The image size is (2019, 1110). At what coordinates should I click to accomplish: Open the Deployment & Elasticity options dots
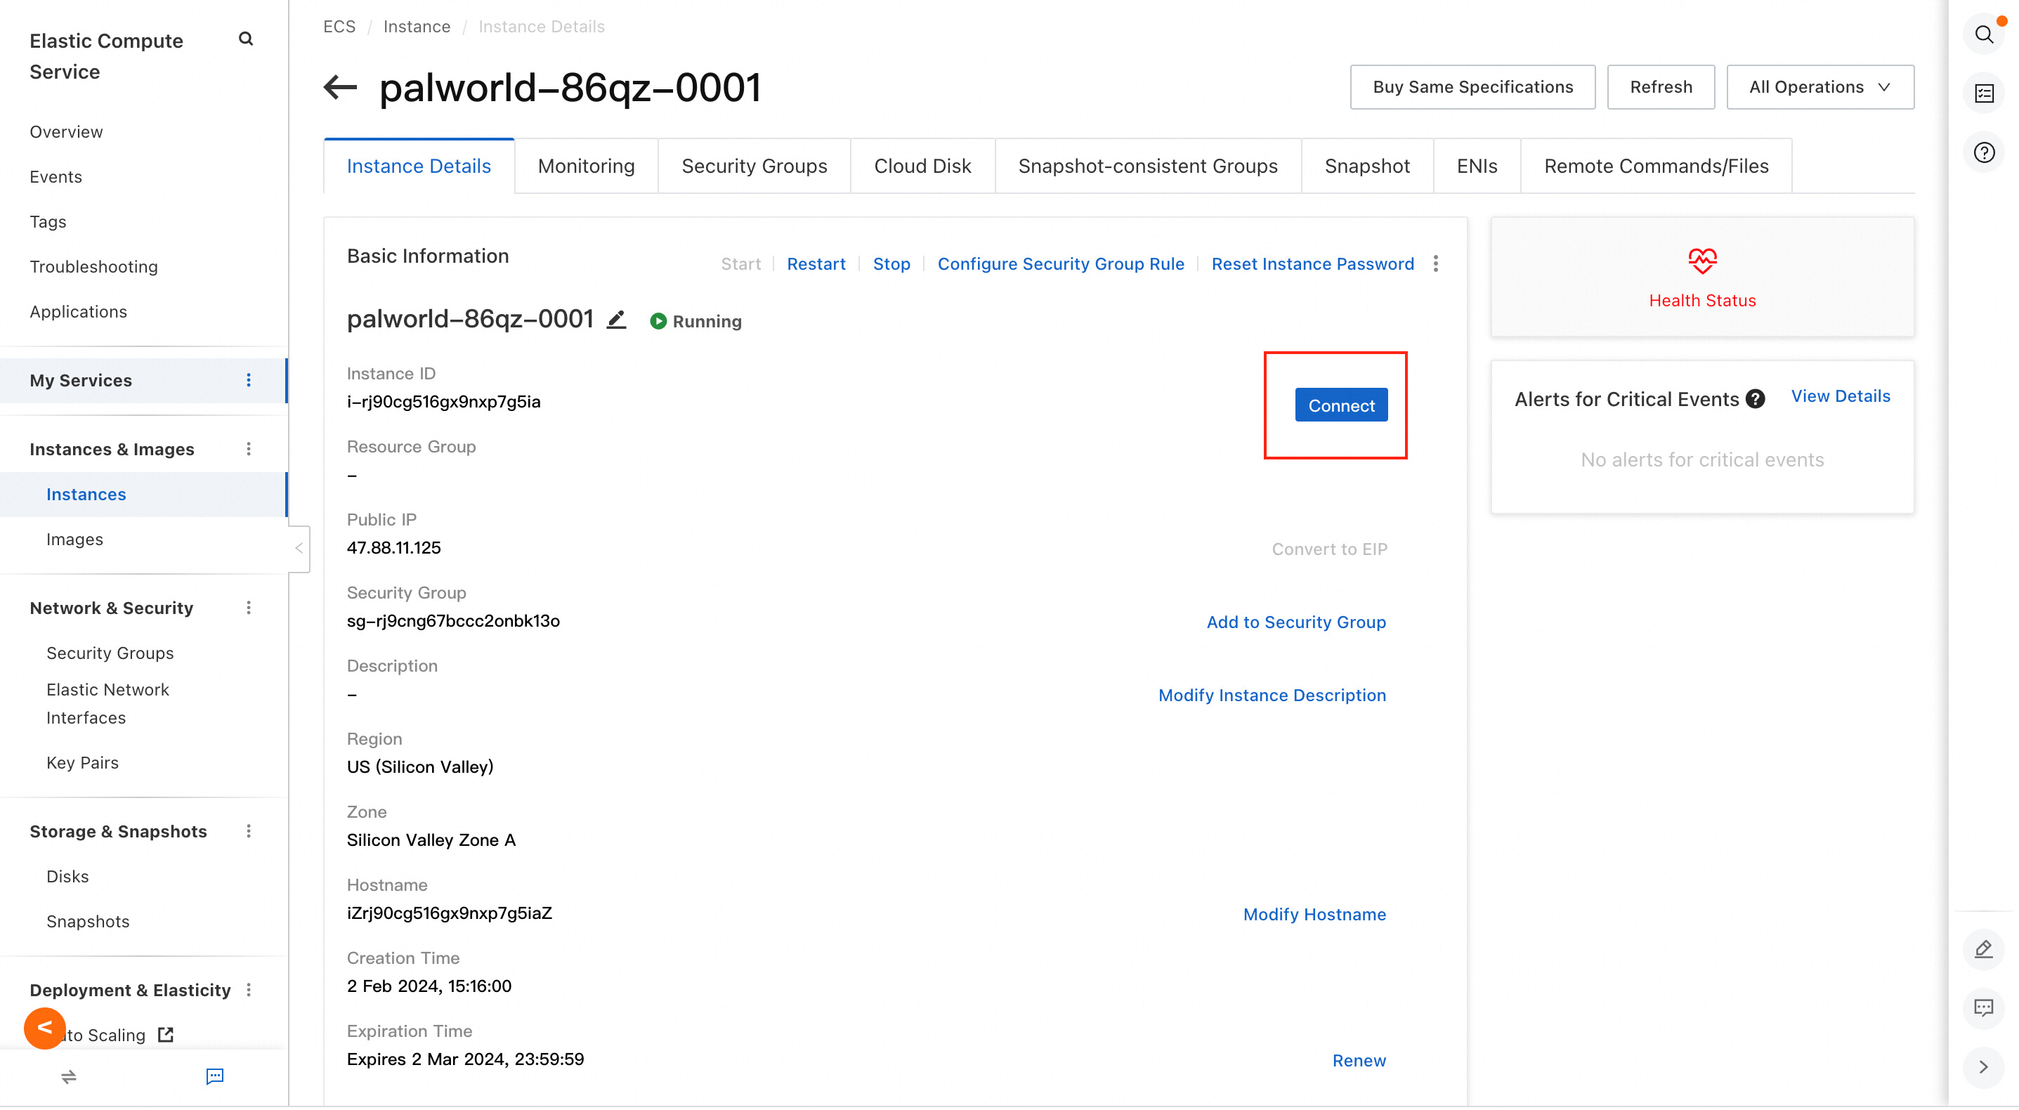tap(249, 990)
